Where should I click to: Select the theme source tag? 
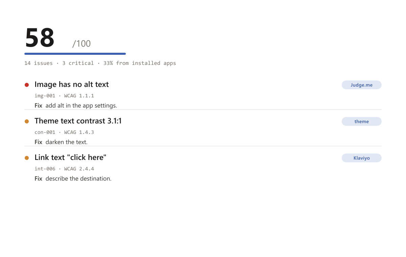362,121
